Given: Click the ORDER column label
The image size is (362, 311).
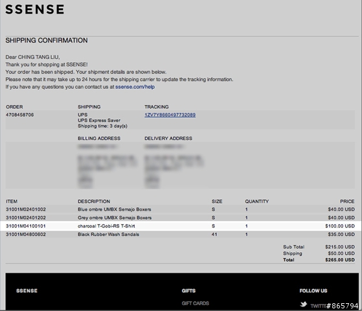Looking at the screenshot, I should click(x=14, y=107).
